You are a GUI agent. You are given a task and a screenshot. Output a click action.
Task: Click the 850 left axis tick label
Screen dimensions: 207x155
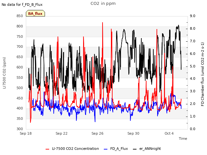tap(20, 16)
